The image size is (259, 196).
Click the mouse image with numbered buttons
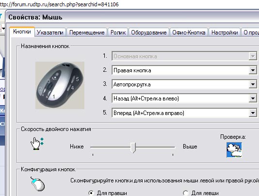click(x=60, y=85)
